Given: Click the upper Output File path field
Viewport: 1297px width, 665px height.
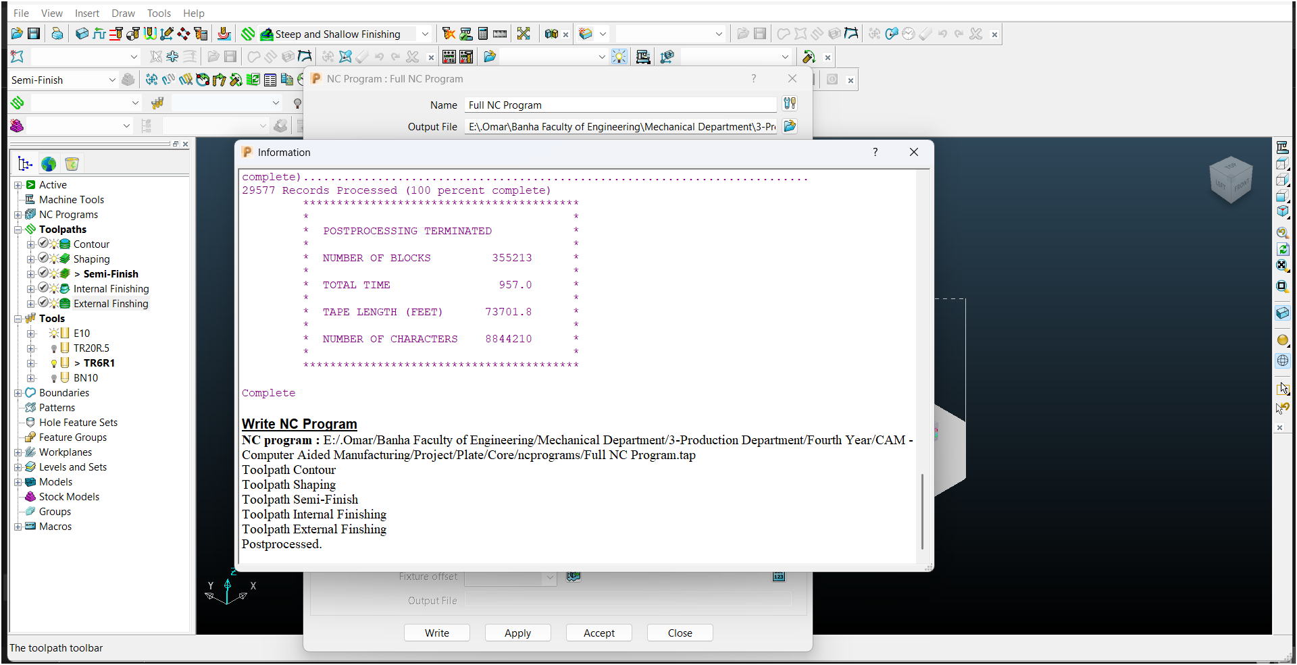Looking at the screenshot, I should pos(621,126).
